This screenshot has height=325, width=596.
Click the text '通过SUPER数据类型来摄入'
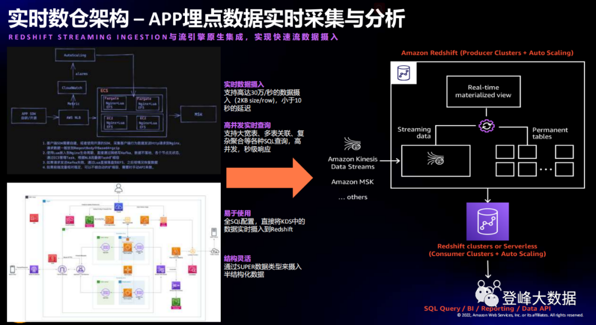pos(263,267)
